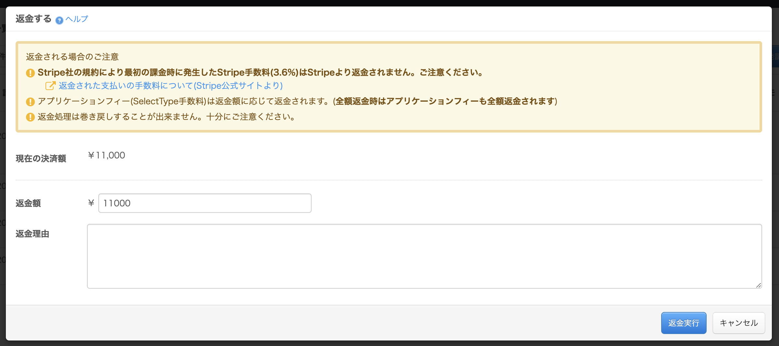Click the 返金される場合のご注意 heading
This screenshot has height=346, width=779.
pyautogui.click(x=72, y=57)
